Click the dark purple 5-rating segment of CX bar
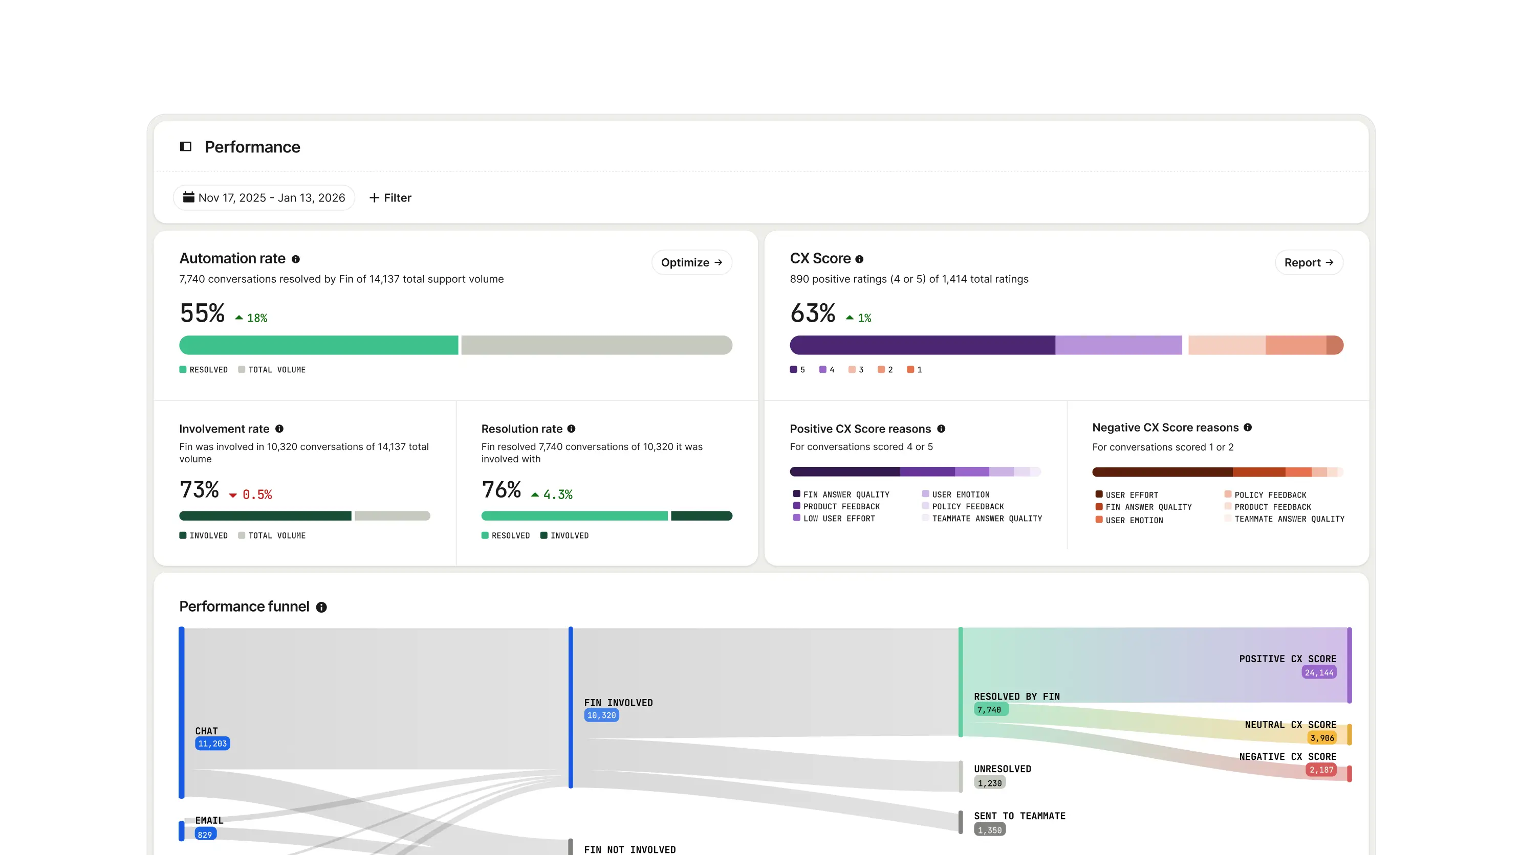This screenshot has height=855, width=1523. tap(922, 345)
